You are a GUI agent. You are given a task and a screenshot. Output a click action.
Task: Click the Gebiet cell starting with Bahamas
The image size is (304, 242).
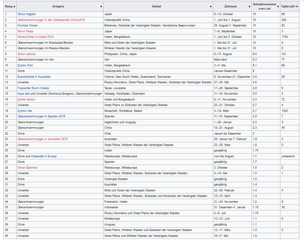click(158, 25)
